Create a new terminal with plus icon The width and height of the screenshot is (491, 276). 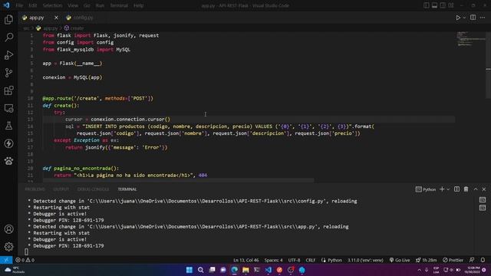[x=442, y=189]
